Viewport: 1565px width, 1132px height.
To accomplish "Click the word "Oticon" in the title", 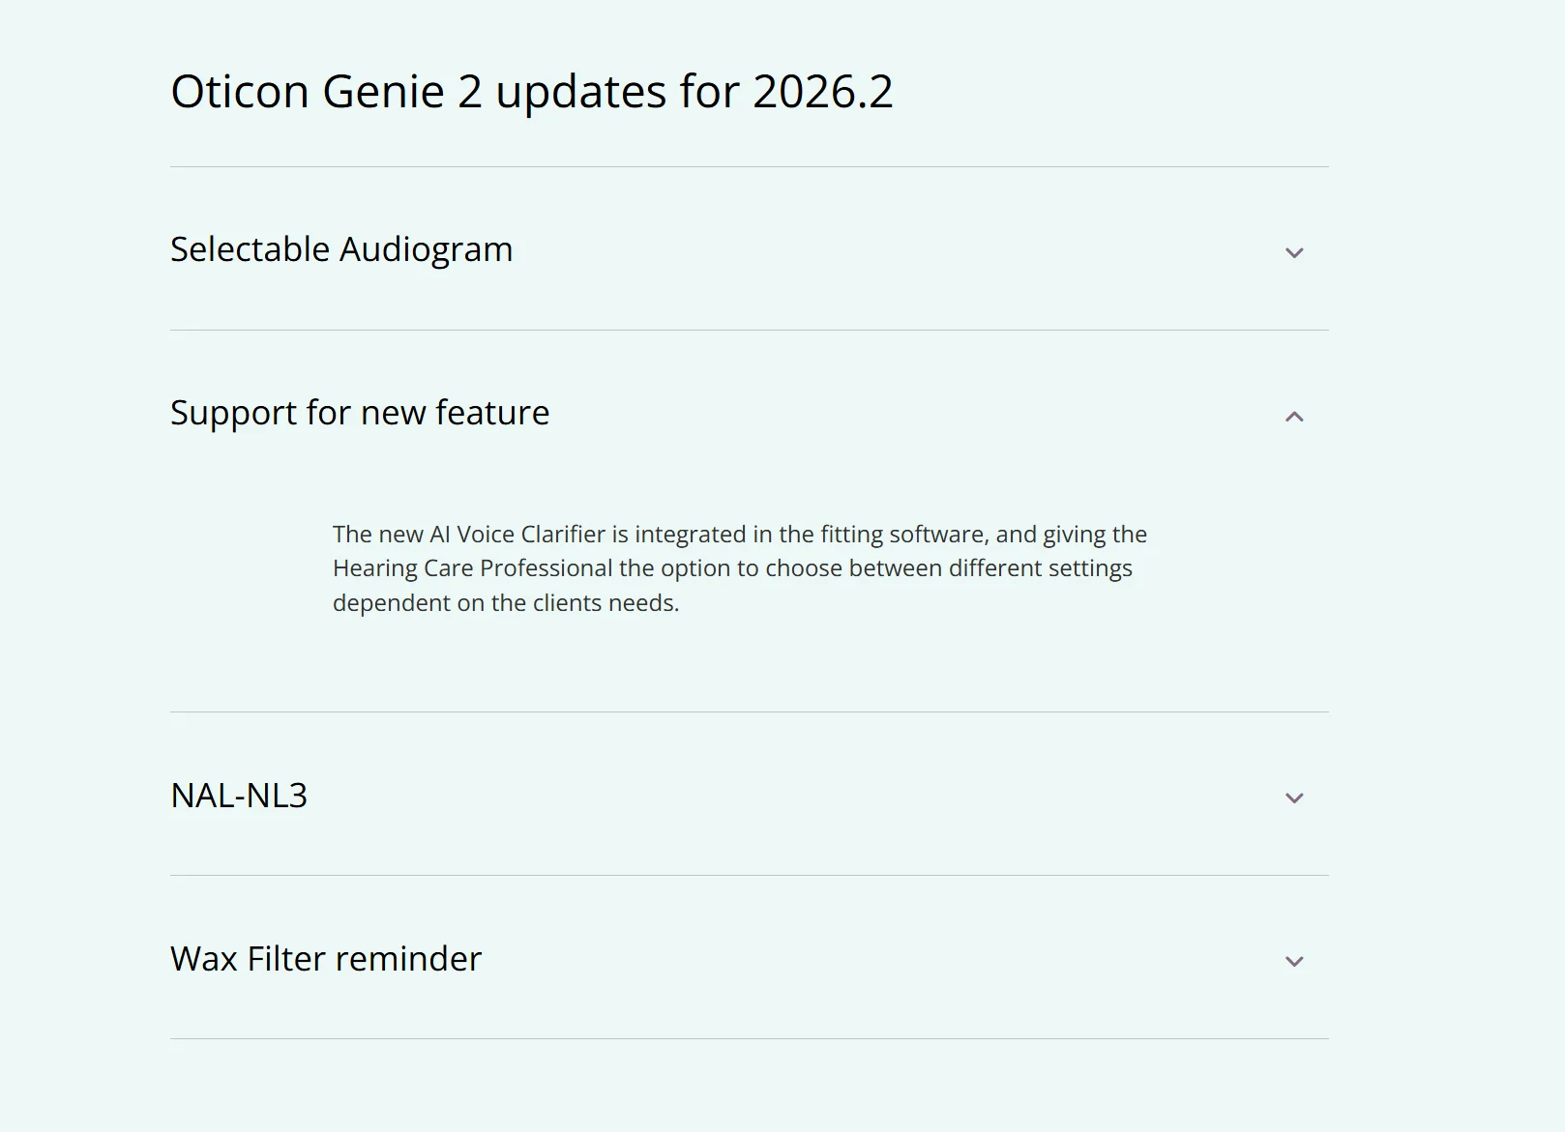I will point(240,92).
